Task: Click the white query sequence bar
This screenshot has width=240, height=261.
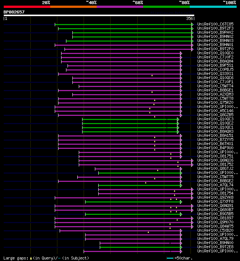Action: 99,15
